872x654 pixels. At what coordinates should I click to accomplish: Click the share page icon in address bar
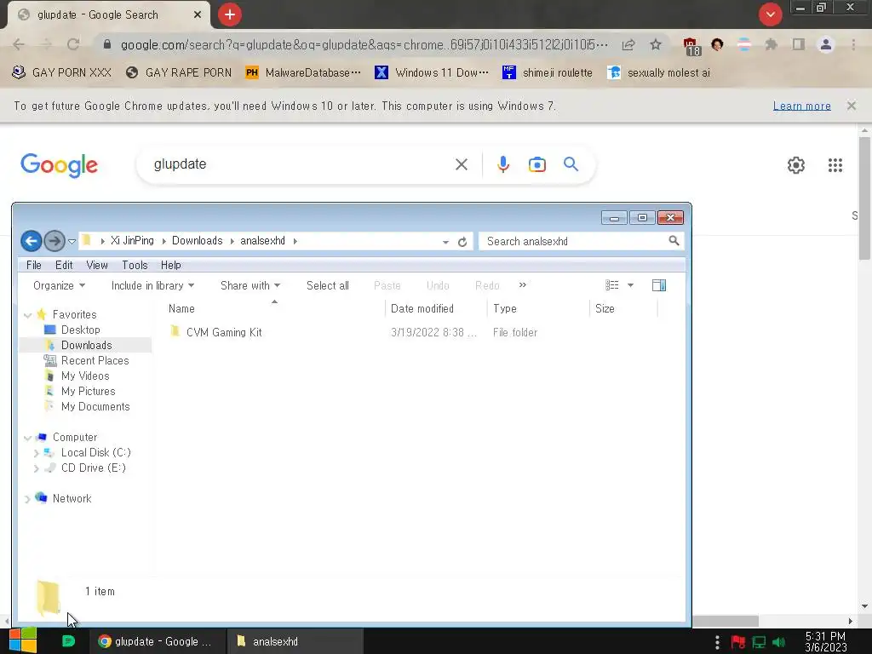(x=628, y=44)
